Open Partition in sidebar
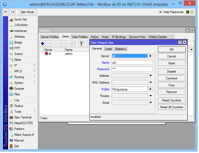The image size is (199, 153). [23, 129]
